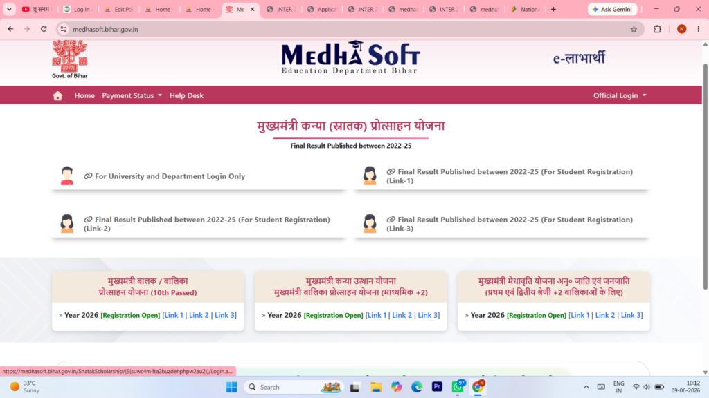Screen dimensions: 709x398
Task: Open Link 2 under Medhavriti Yojana card
Action: tap(605, 315)
